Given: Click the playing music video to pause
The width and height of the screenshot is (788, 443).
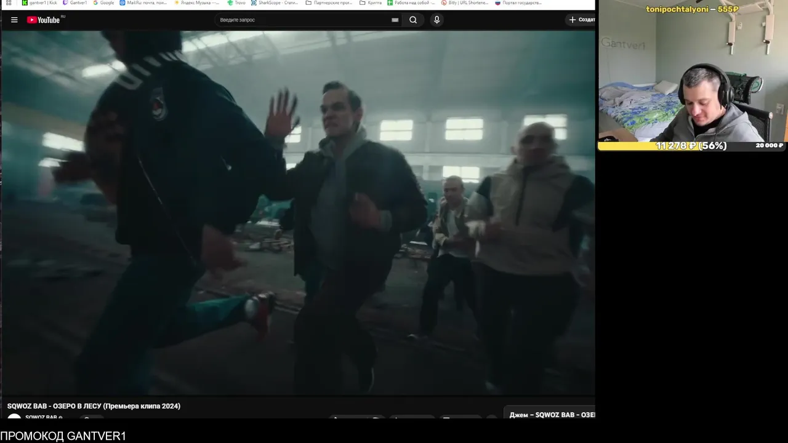Looking at the screenshot, I should click(x=298, y=212).
